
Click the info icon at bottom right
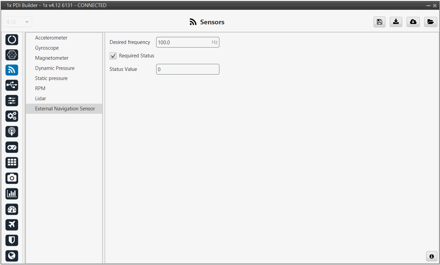[x=432, y=256]
